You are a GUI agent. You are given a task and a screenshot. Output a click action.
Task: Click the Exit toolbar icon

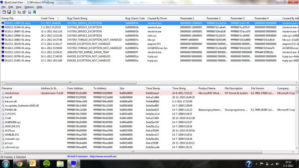34,12
